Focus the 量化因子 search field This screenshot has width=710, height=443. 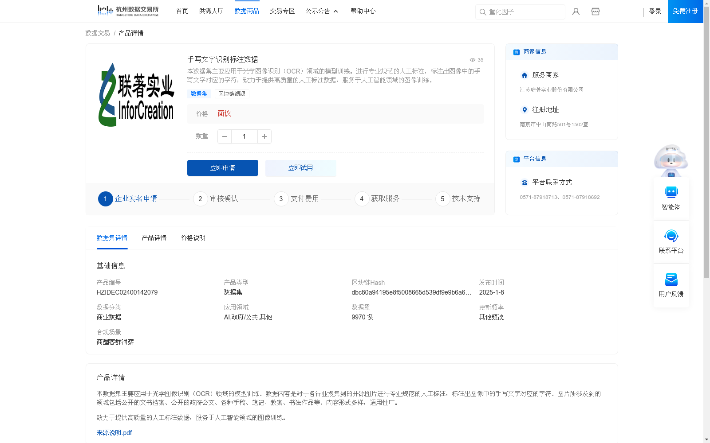click(520, 12)
